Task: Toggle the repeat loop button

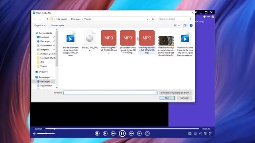Action: (x=147, y=133)
